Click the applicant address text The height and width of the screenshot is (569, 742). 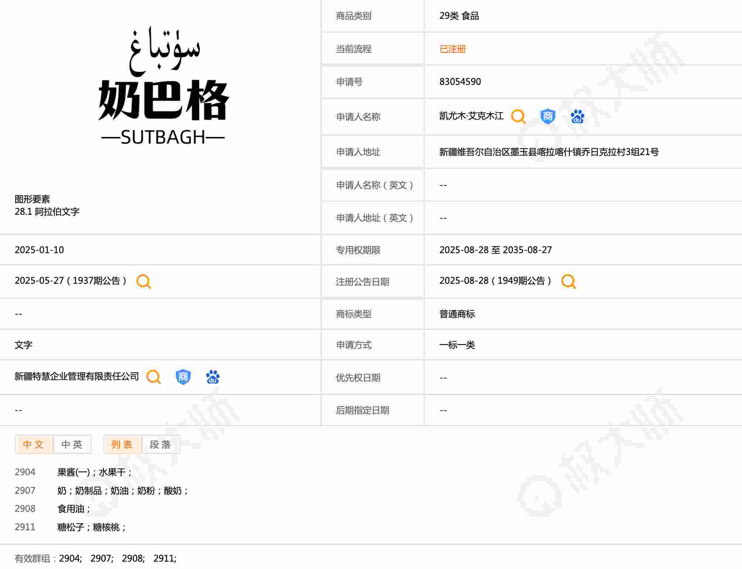coord(548,152)
